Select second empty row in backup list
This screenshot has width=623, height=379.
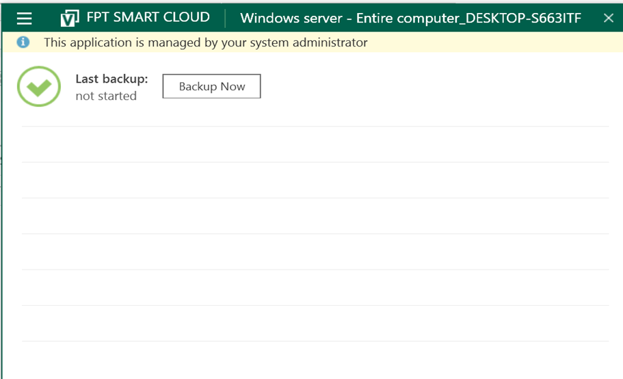point(315,180)
